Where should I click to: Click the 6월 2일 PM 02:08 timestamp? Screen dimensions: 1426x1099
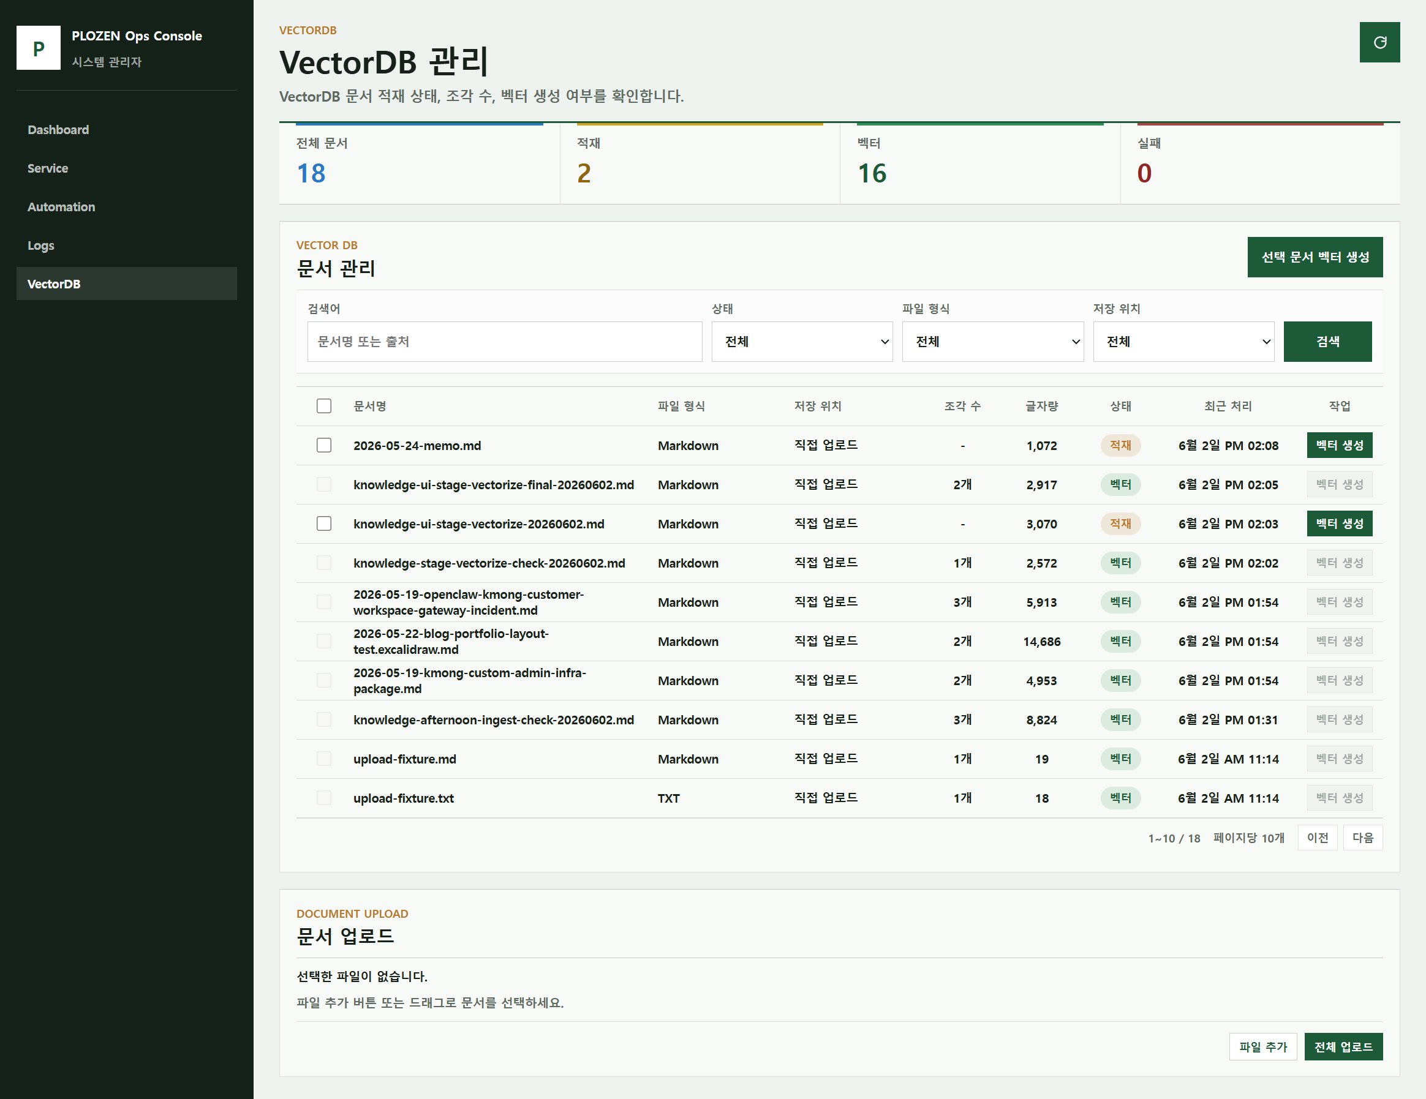click(1228, 446)
